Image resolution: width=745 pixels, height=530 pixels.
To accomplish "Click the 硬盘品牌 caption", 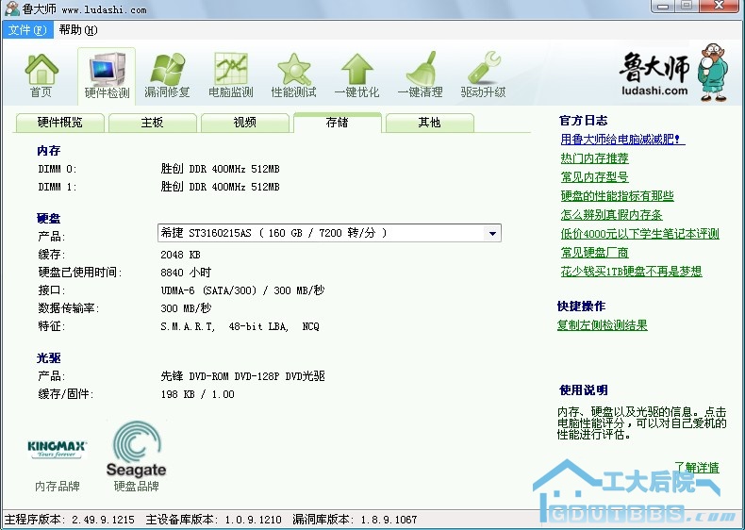I will coord(137,487).
